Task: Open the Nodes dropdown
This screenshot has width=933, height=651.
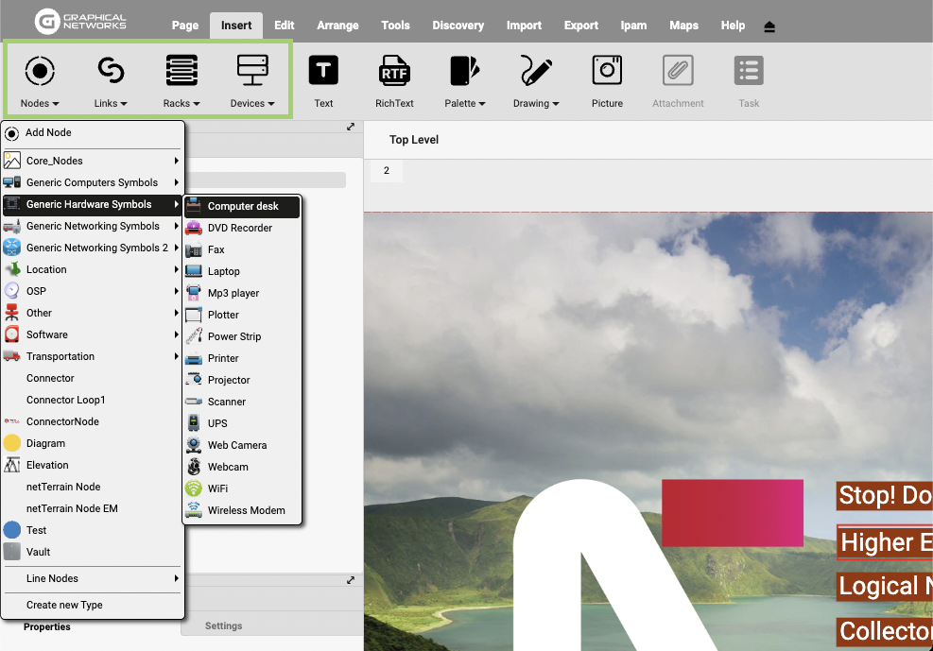Action: 40,81
